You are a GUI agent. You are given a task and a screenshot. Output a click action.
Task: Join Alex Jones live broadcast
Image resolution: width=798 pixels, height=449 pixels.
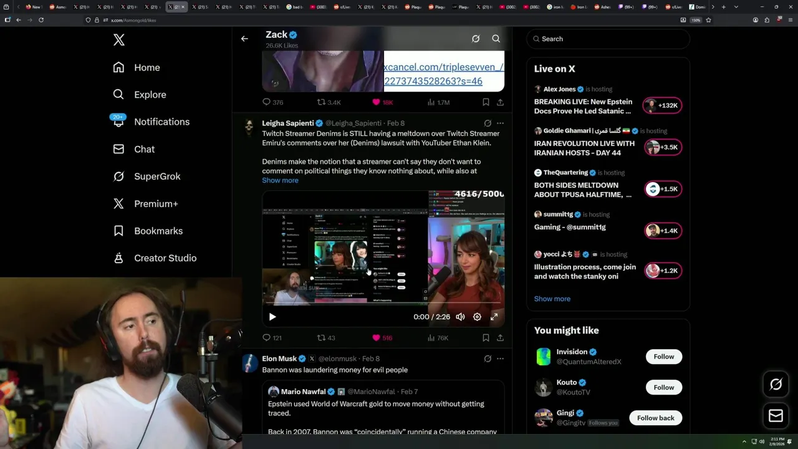tap(663, 105)
